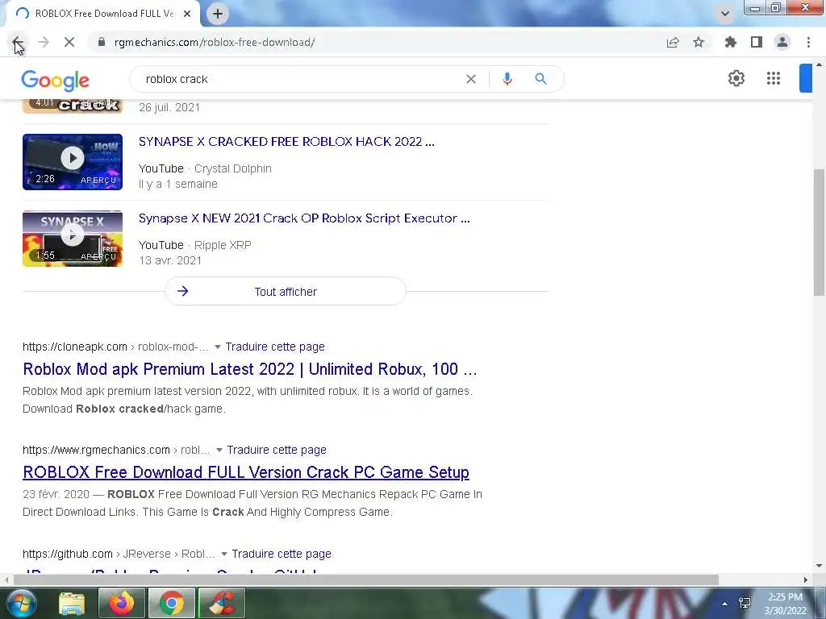826x619 pixels.
Task: Click the https://www.rgmechanics.com breadcrumb text
Action: point(97,450)
